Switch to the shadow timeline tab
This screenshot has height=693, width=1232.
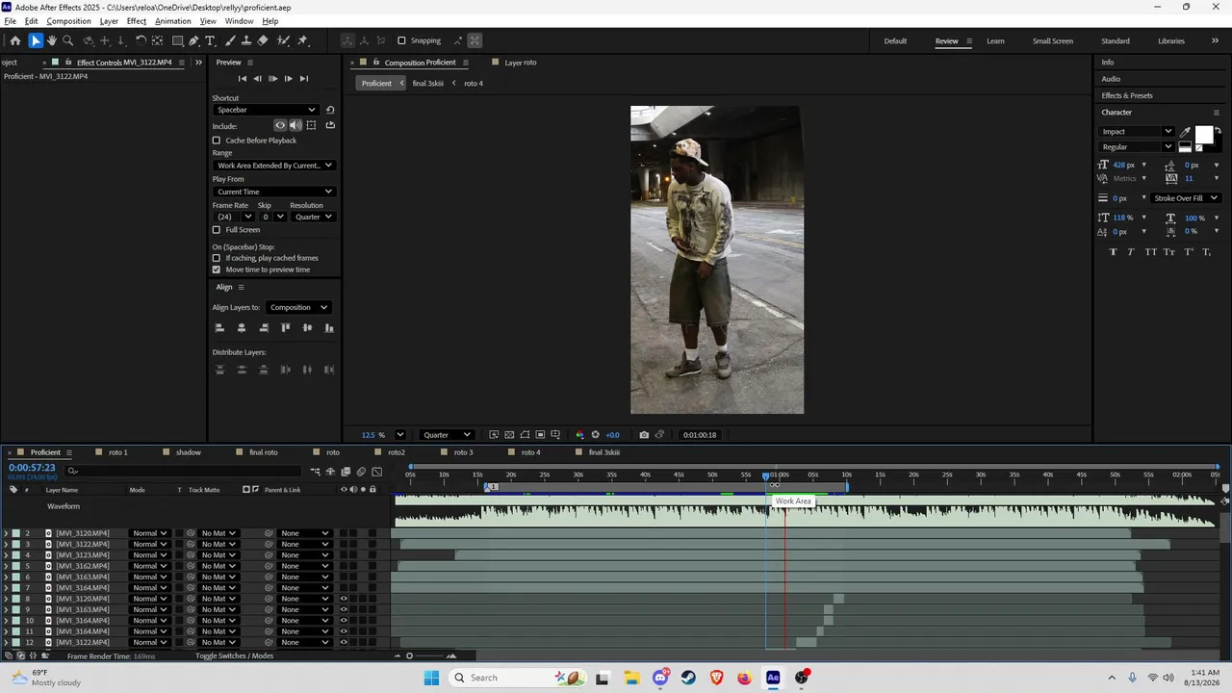[x=189, y=452]
